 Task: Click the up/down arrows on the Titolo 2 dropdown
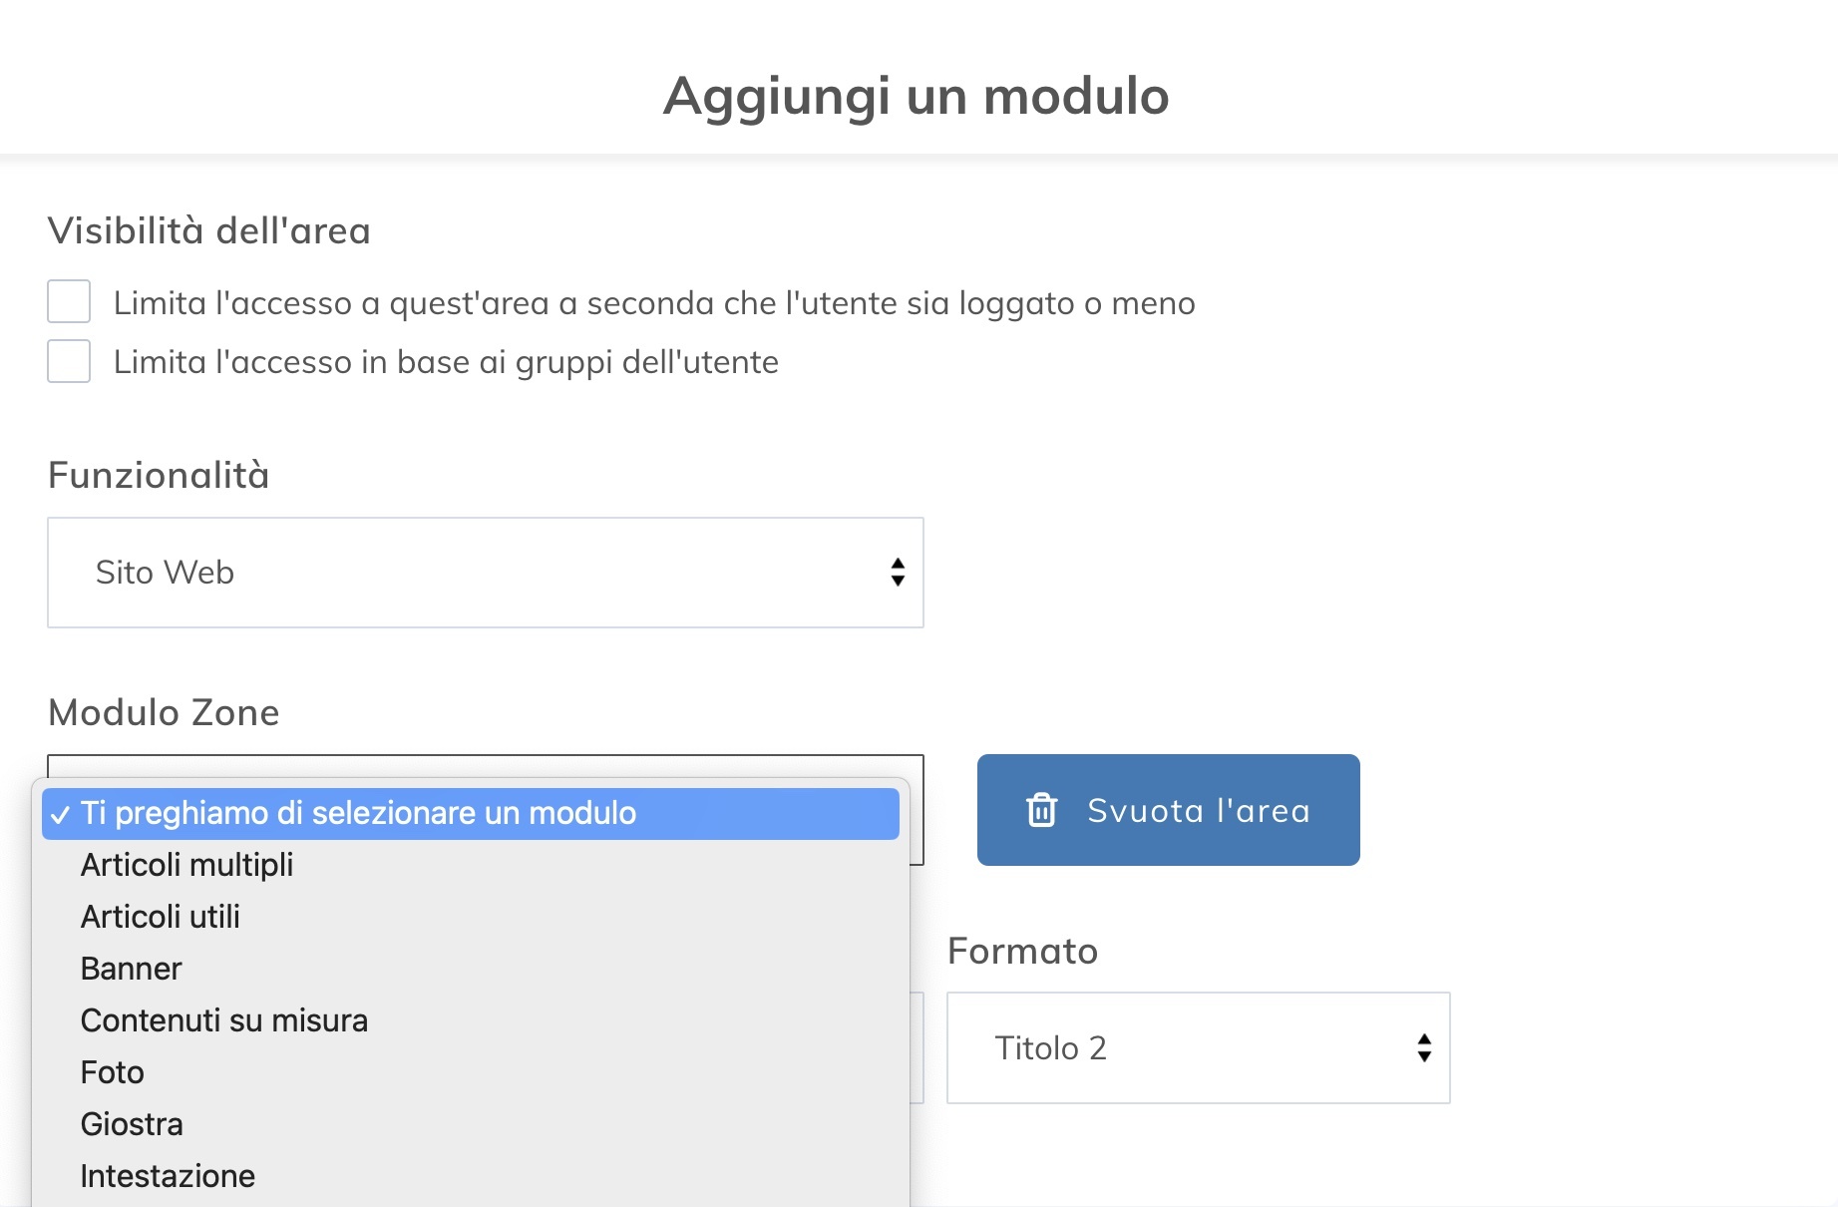[1424, 1048]
